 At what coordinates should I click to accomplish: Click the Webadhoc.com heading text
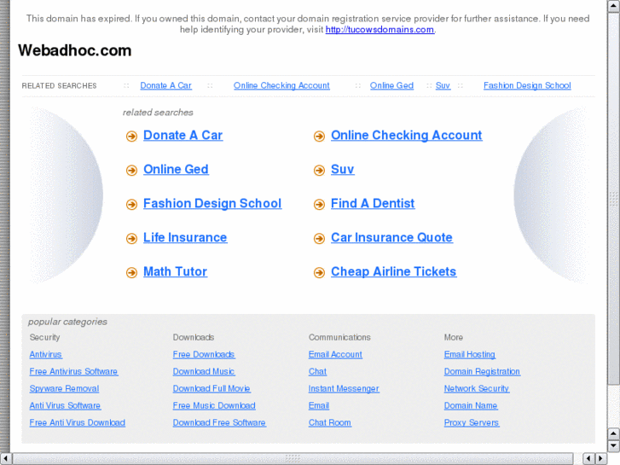[x=74, y=50]
